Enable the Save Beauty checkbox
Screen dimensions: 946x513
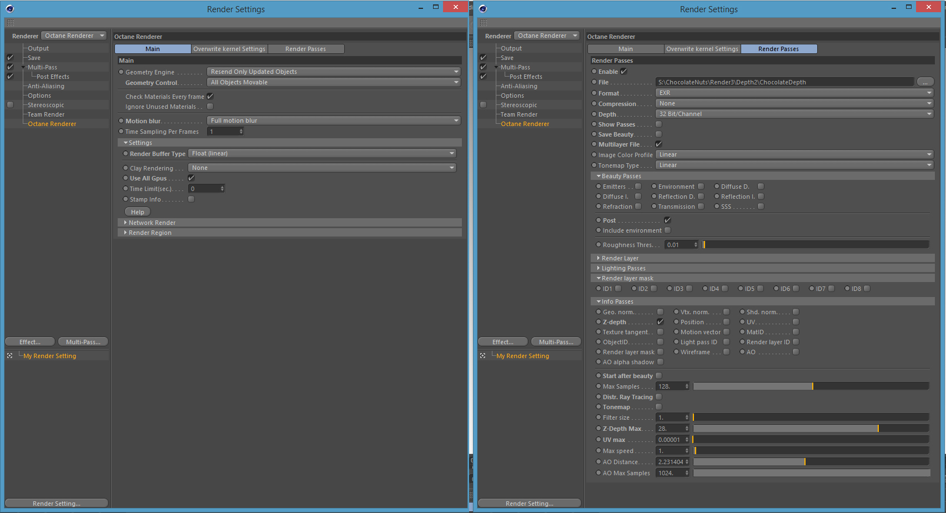tap(659, 134)
